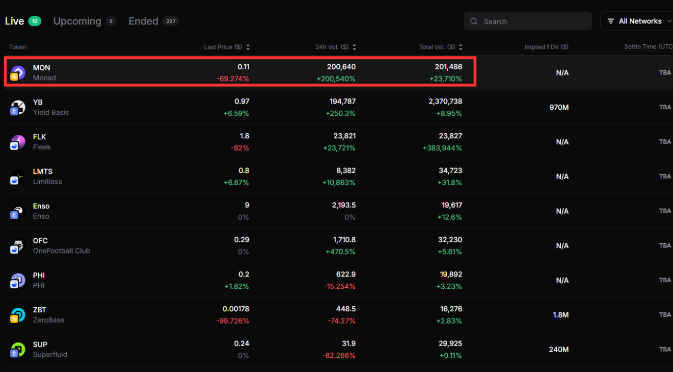This screenshot has width=673, height=372.
Task: Switch to the Live tab
Action: (x=15, y=21)
